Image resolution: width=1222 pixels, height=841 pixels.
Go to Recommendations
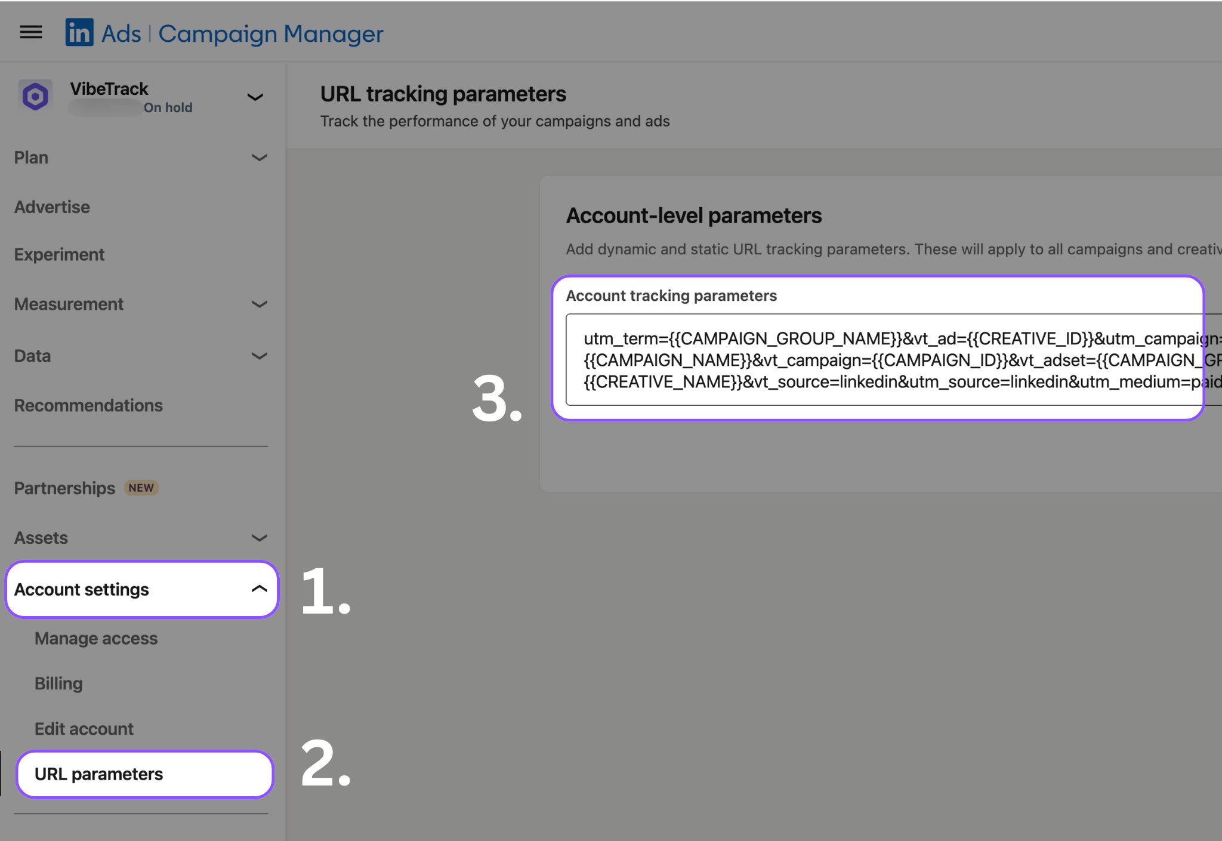[x=88, y=406]
